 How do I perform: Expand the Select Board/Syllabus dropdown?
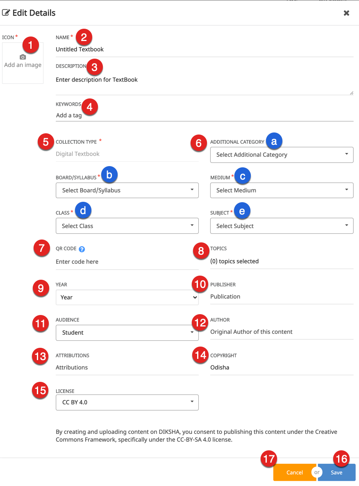pyautogui.click(x=127, y=190)
